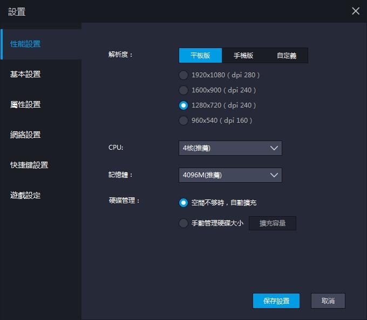Open the 性能設置 sidebar section

tap(26, 44)
